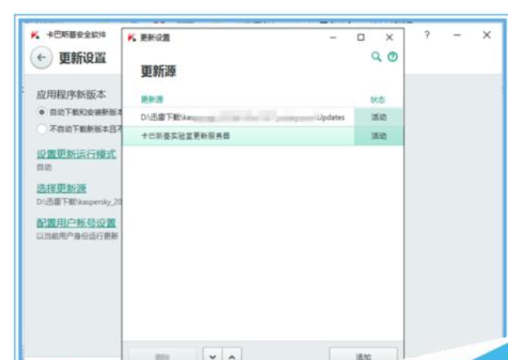508x360 pixels.
Task: Click the 添加 button to add source
Action: coord(363,355)
